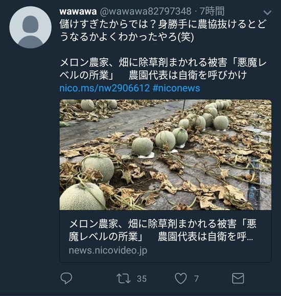
Task: Share the tweet via the envelope icon
Action: point(238,278)
